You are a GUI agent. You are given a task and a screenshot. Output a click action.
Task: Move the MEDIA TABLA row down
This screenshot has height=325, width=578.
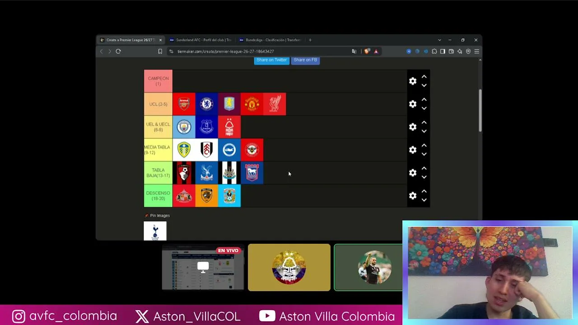pyautogui.click(x=424, y=154)
